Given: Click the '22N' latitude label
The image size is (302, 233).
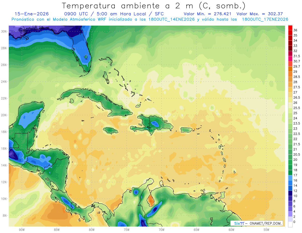Looking at the screenshot, I should 4,98.
